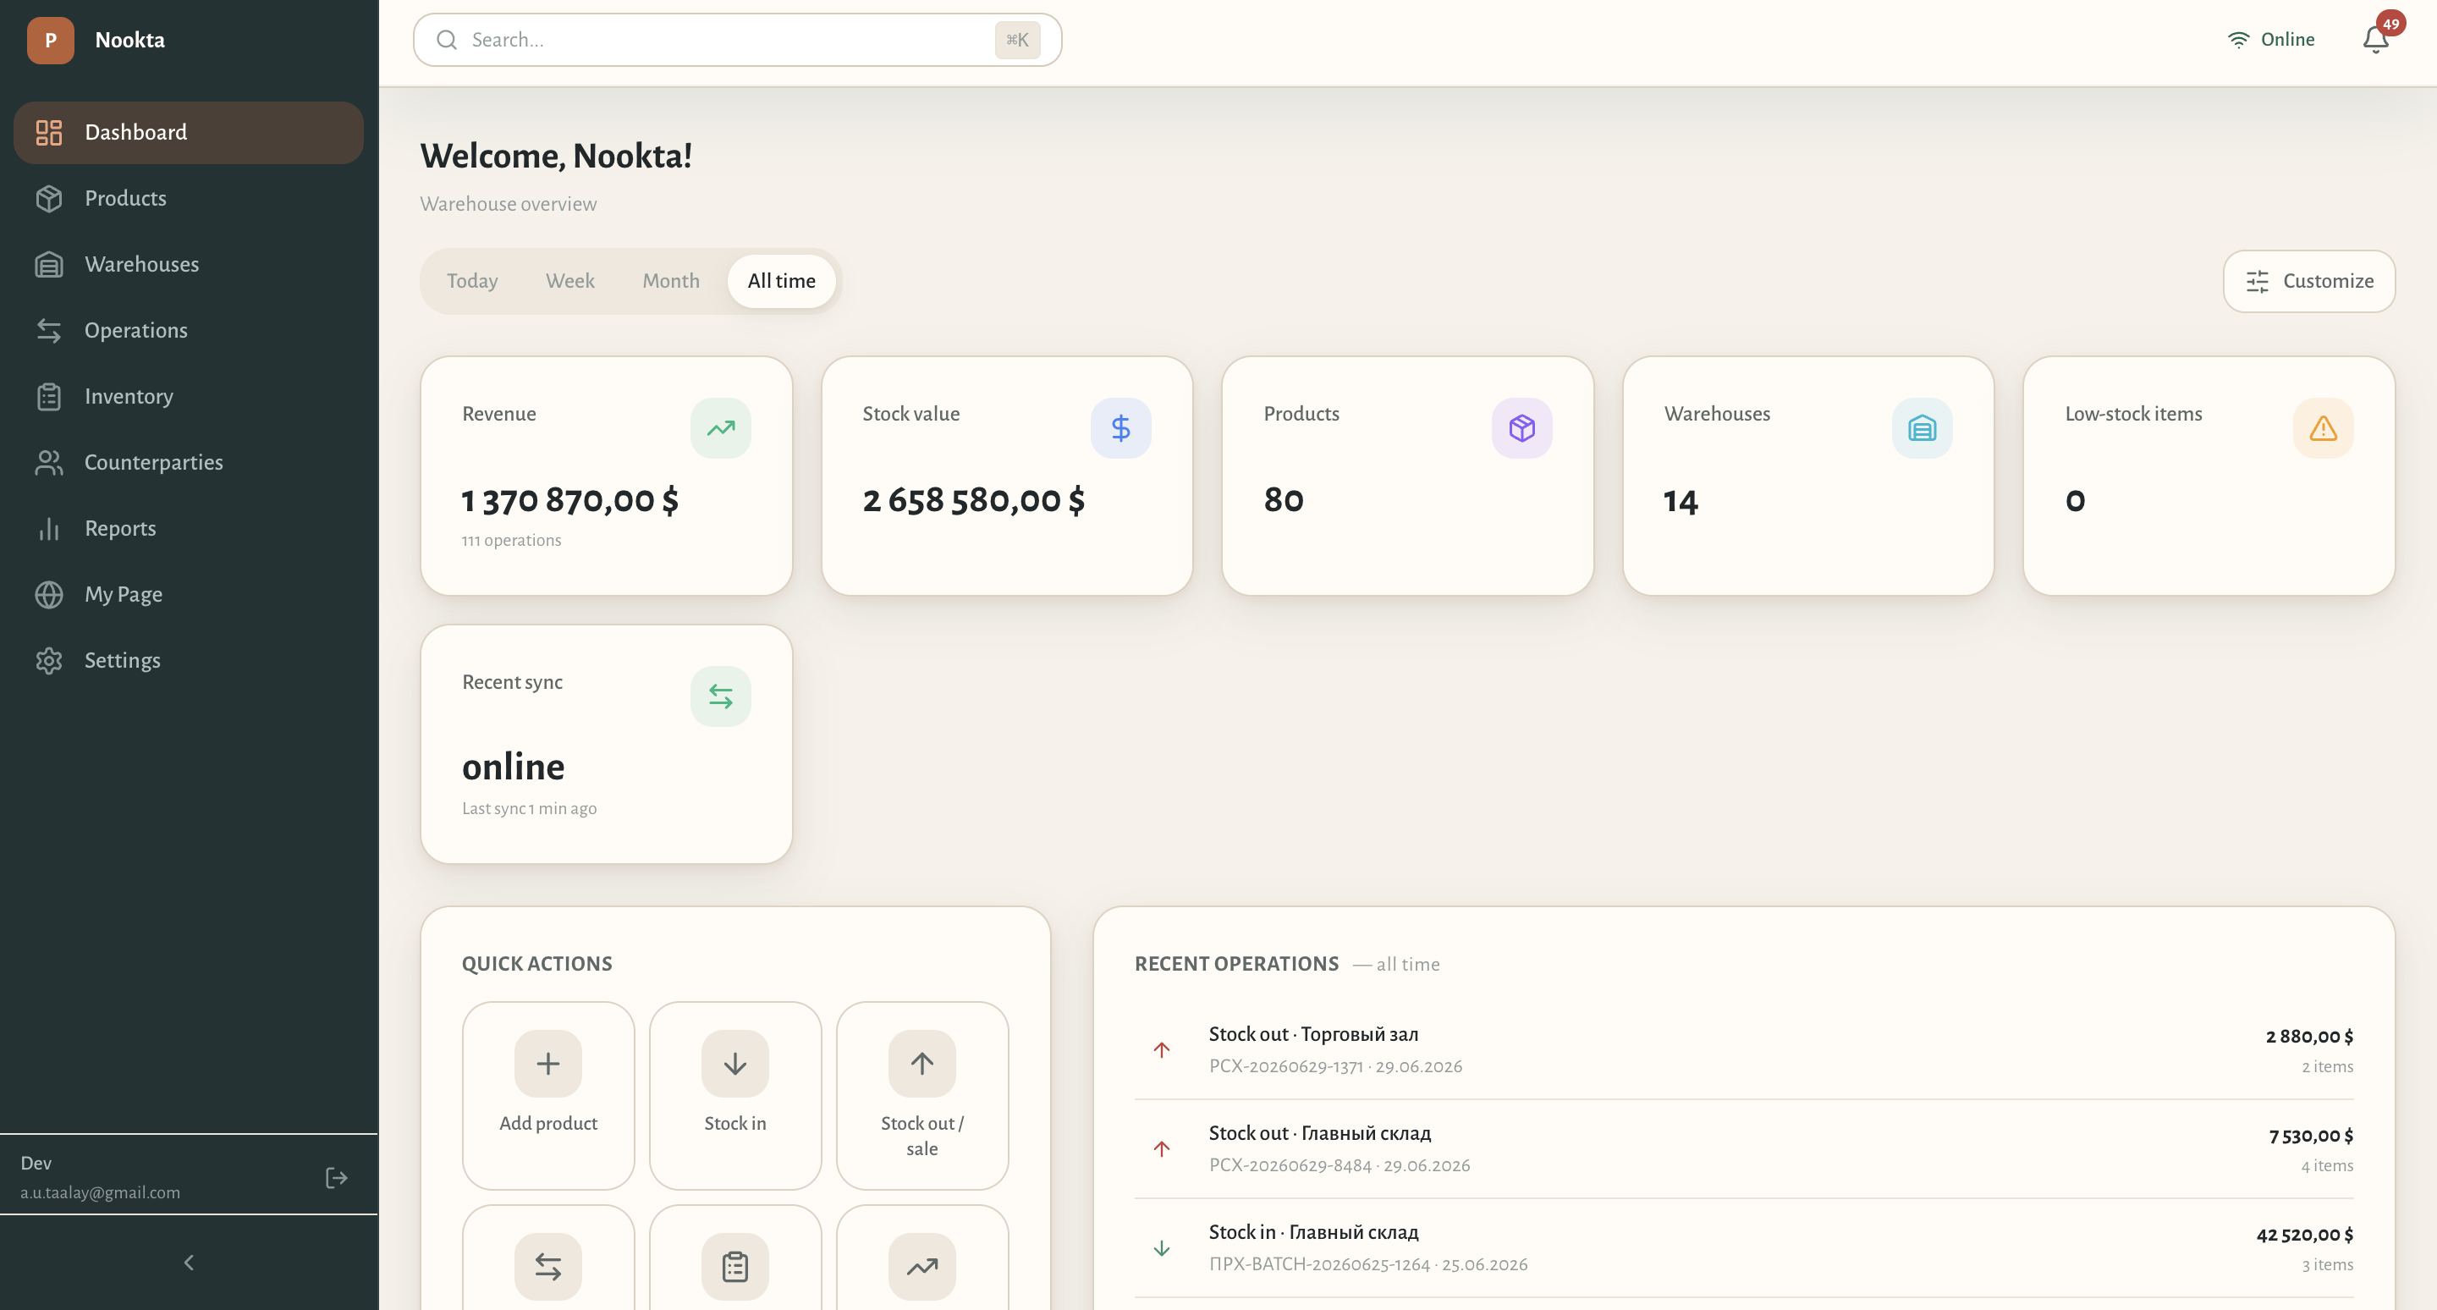Click the Products cube icon on card
The height and width of the screenshot is (1310, 2437).
click(1522, 427)
